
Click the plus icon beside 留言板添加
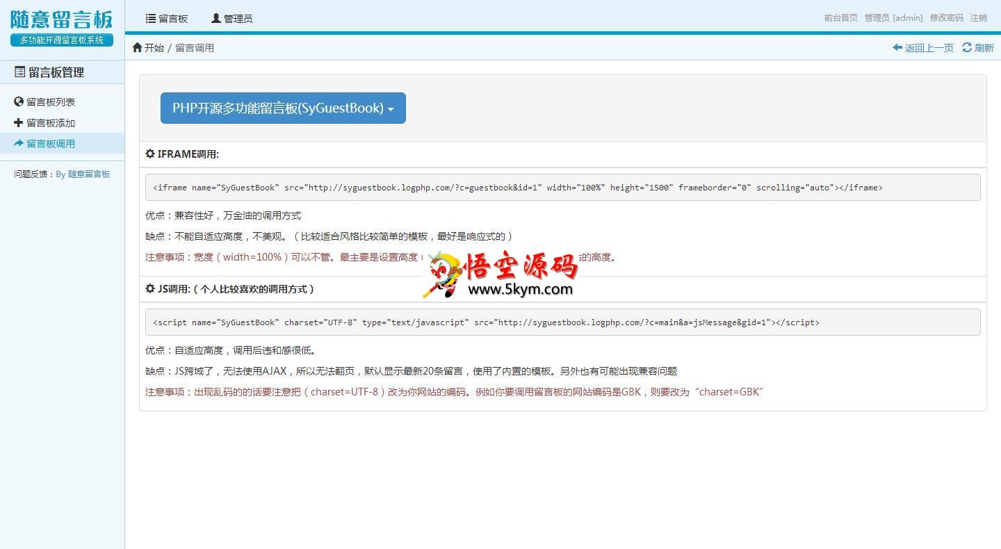(x=19, y=122)
